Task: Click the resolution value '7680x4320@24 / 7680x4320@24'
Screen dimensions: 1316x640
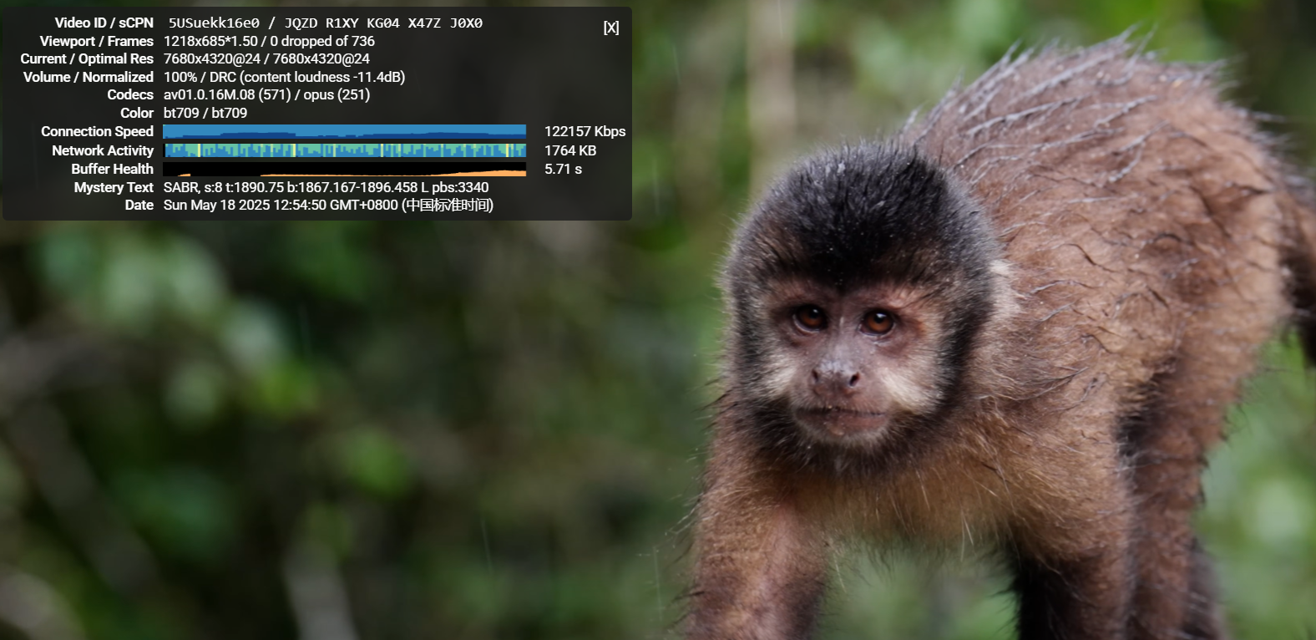Action: pyautogui.click(x=266, y=58)
